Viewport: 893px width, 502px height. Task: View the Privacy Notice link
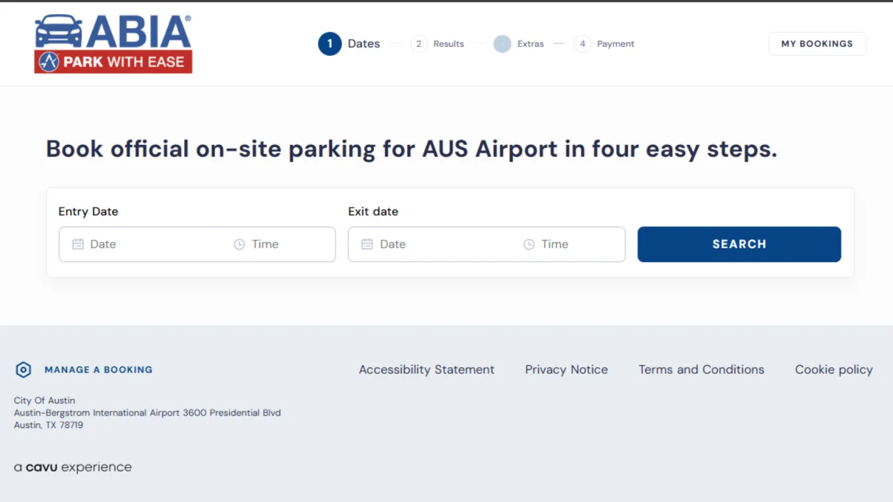click(x=566, y=370)
